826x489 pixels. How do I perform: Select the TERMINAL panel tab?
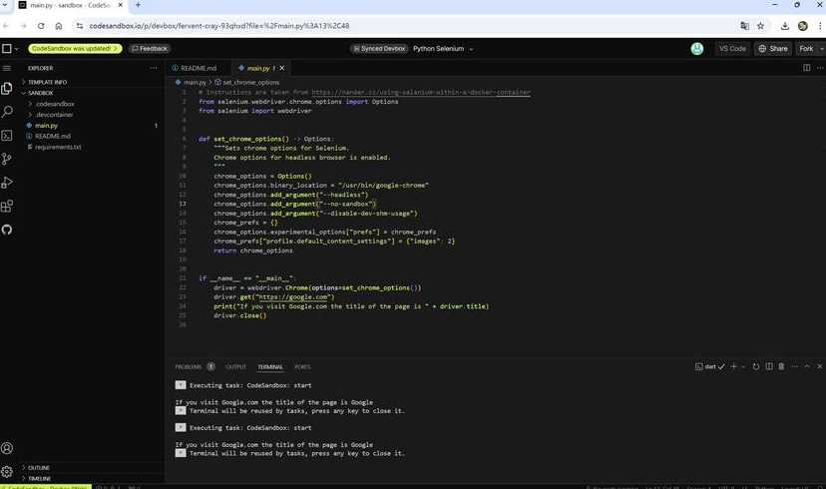(270, 367)
